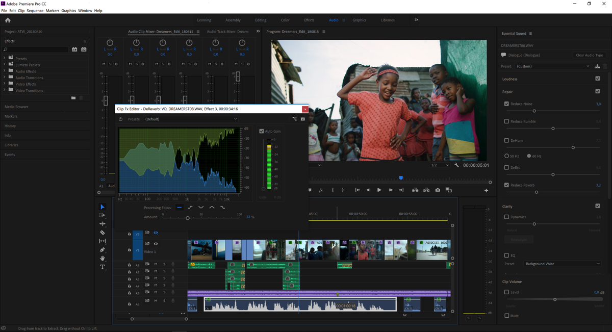Select the Type tool
The width and height of the screenshot is (612, 332).
pyautogui.click(x=103, y=267)
